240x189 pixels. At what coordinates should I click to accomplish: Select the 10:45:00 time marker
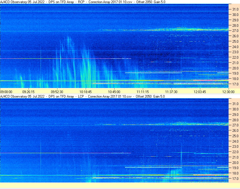tap(114, 92)
